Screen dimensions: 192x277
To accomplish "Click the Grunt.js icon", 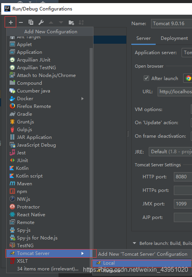I will point(12,122).
